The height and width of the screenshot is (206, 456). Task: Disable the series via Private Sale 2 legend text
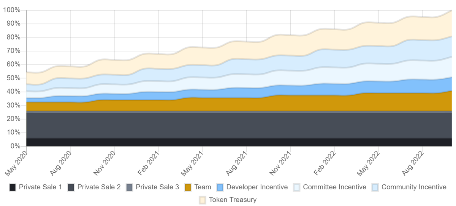[x=99, y=187]
